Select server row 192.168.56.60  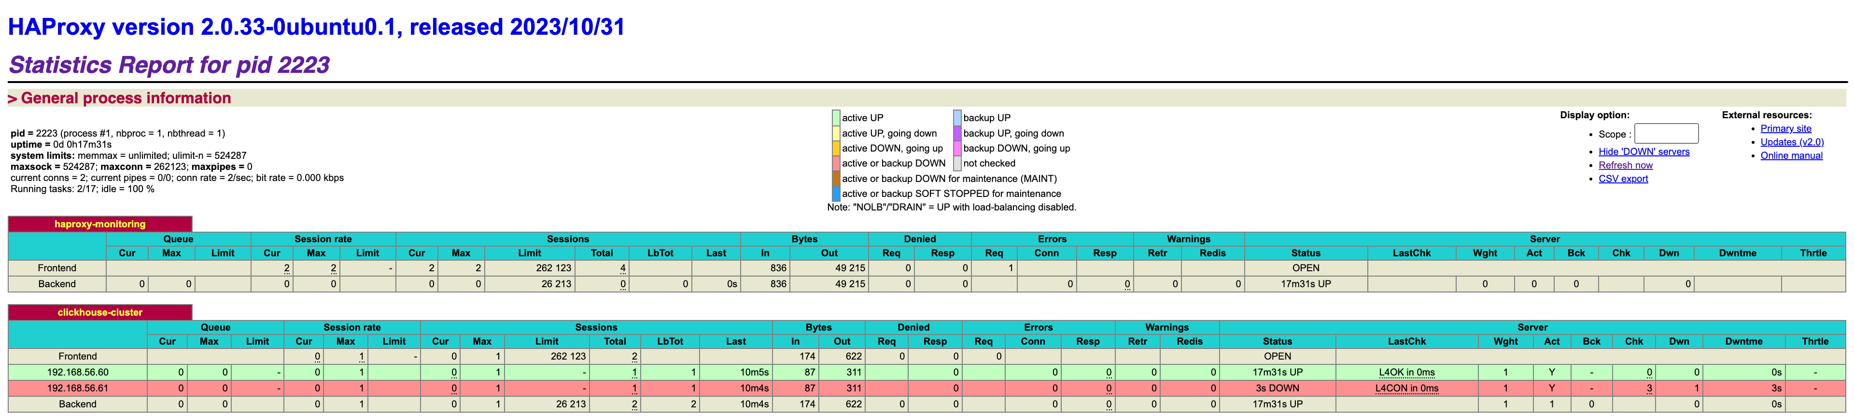[927, 373]
